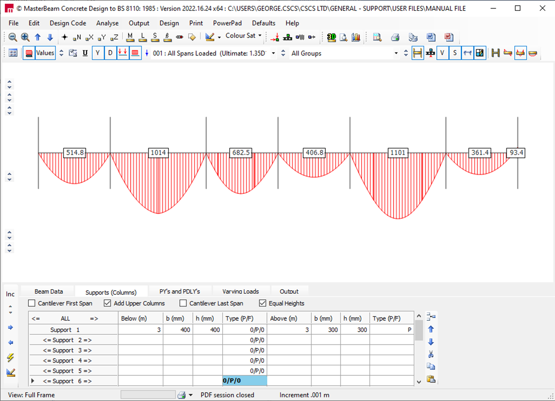Open the Analyse menu

coord(107,23)
